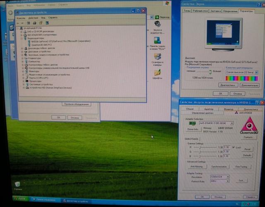Click the B gamma value input field
Screen dimensions: 265x207
click(227, 156)
